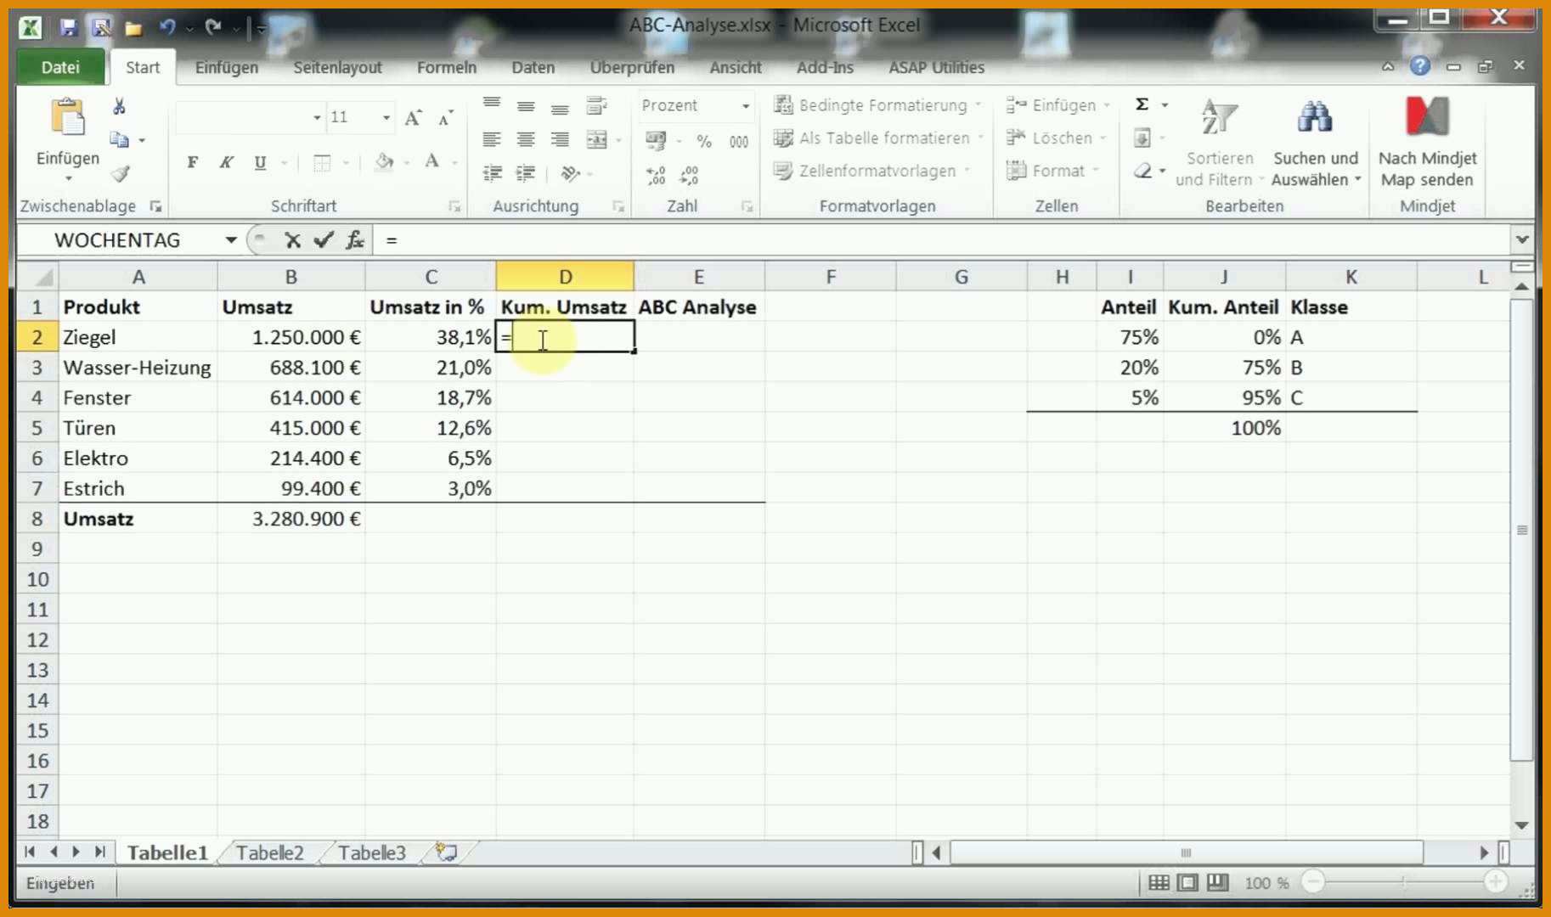Click the cancel X in formula bar
Viewport: 1551px width, 917px height.
coord(293,240)
